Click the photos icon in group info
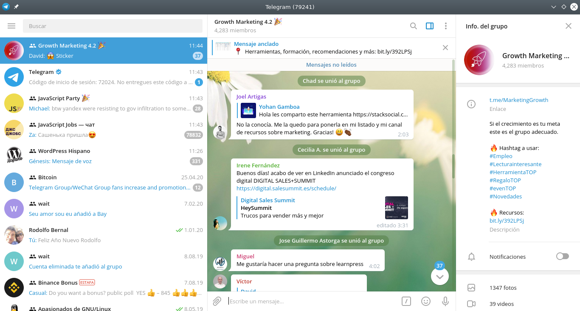The height and width of the screenshot is (311, 580). point(471,288)
